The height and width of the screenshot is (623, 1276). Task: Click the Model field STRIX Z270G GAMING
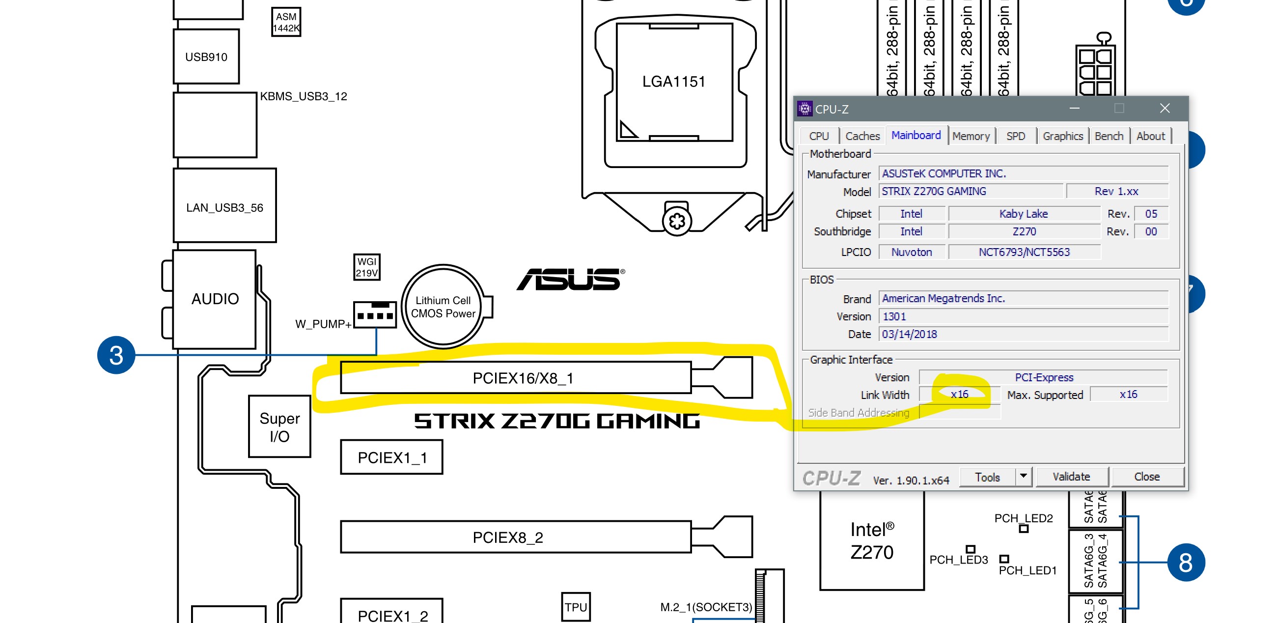point(970,191)
